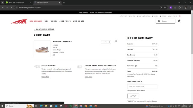The width and height of the screenshot is (193, 108).
Task: Open the Women's Olympus 6 product title
Action: (x=62, y=41)
